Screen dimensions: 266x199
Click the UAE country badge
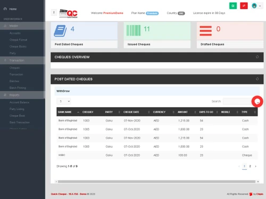[181, 13]
